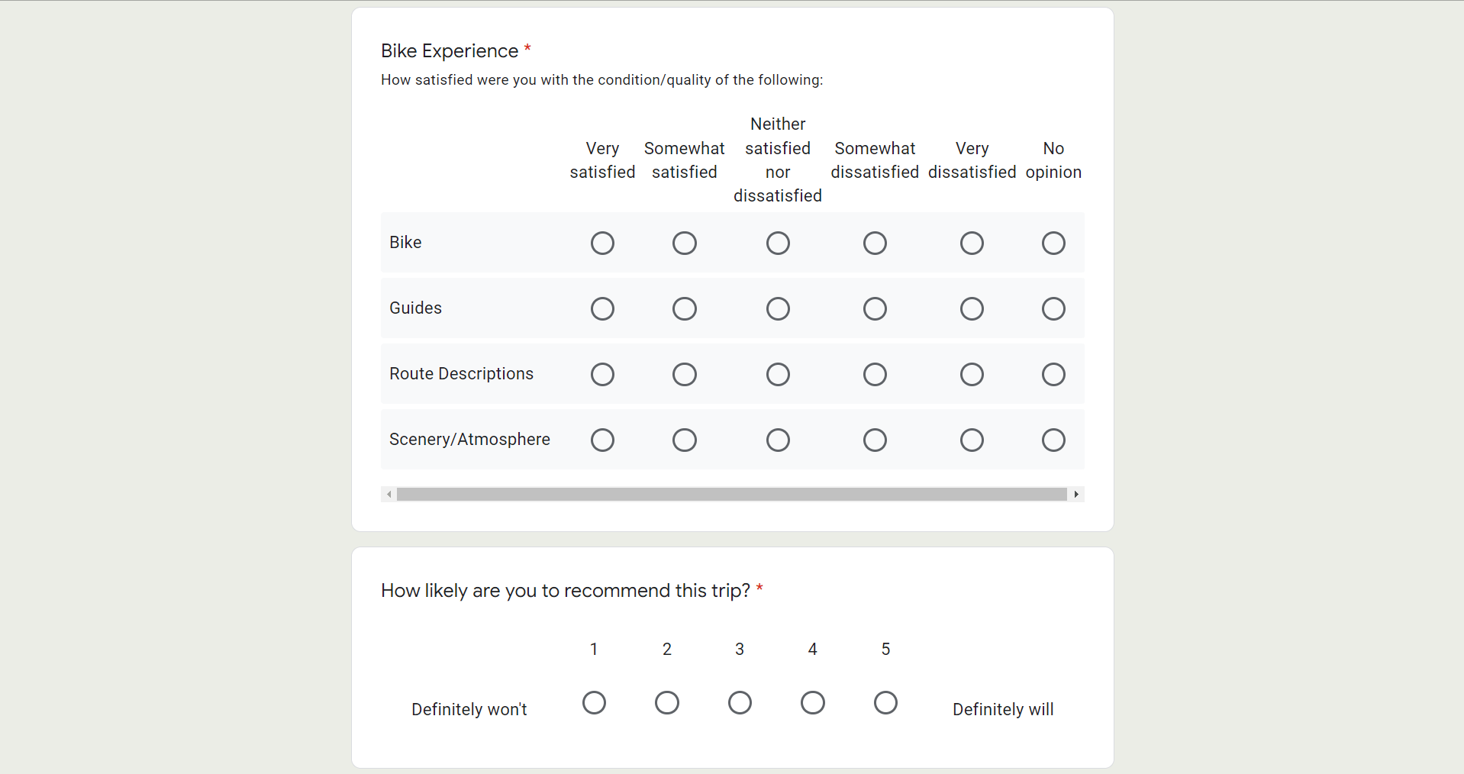Select Very satisfied for Route Descriptions
This screenshot has height=774, width=1464.
[602, 375]
